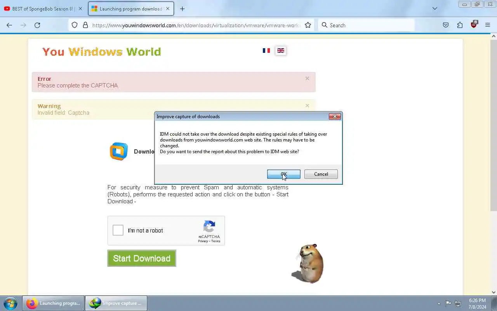Switch site language to French flag
497x311 pixels.
[266, 51]
